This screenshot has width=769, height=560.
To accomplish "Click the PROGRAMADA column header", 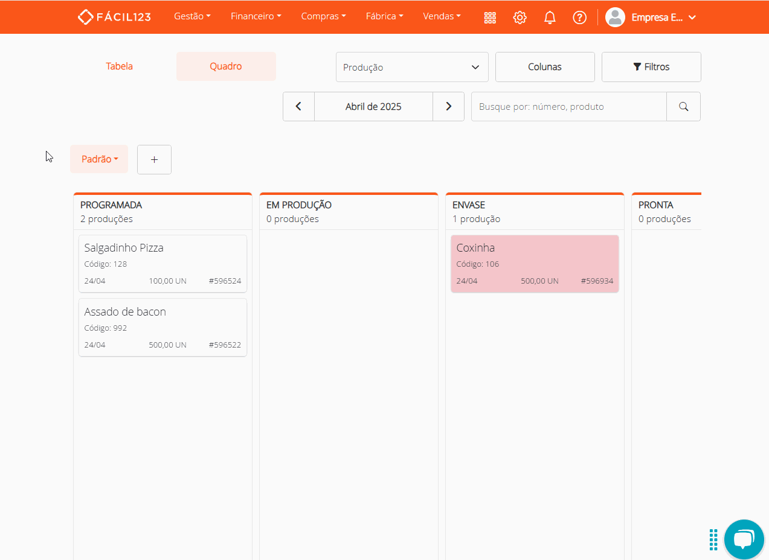I will (x=111, y=205).
